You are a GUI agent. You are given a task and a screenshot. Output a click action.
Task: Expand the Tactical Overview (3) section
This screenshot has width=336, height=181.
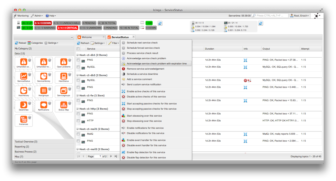coord(26,142)
